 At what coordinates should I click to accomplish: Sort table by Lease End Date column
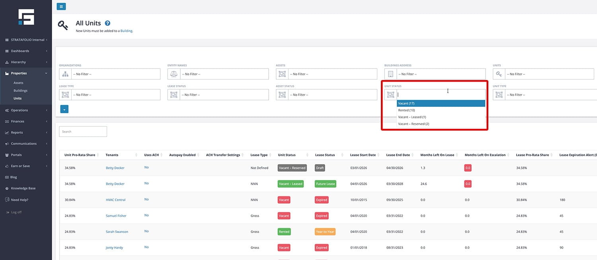click(398, 155)
